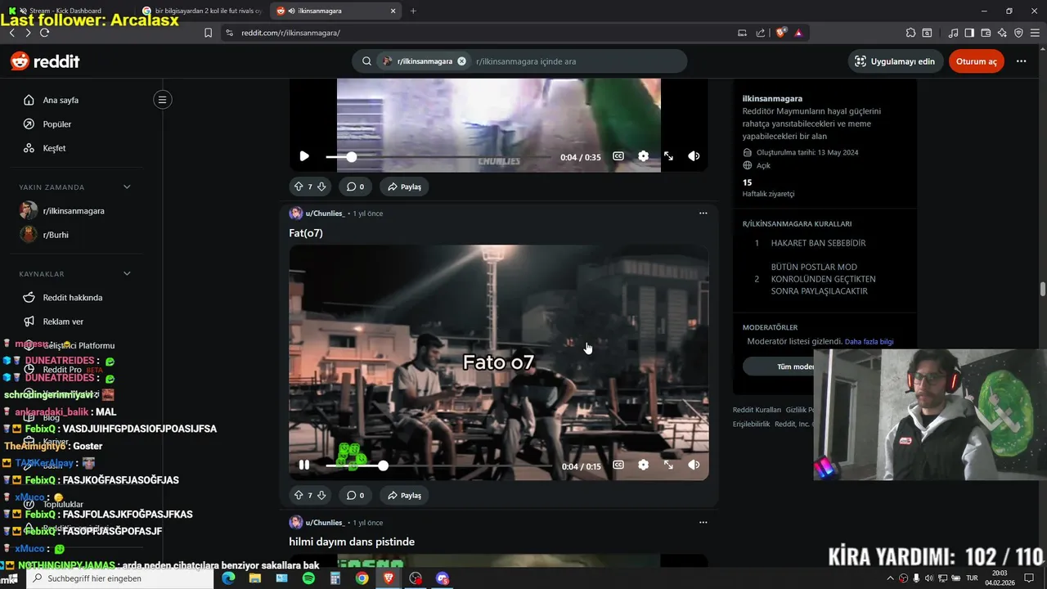Screen dimensions: 1047x589
Task: Open browser hamburger menu
Action: 1035,33
